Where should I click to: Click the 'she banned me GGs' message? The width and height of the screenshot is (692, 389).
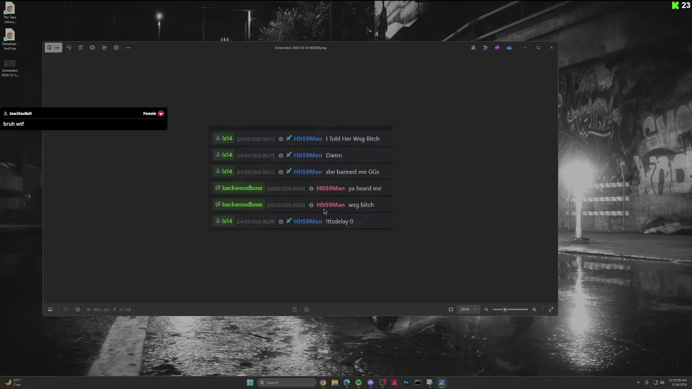pos(352,172)
